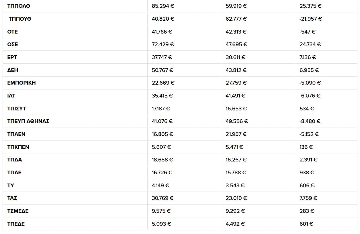Click the ΤΣΜΕΔΕ row label

point(18,211)
